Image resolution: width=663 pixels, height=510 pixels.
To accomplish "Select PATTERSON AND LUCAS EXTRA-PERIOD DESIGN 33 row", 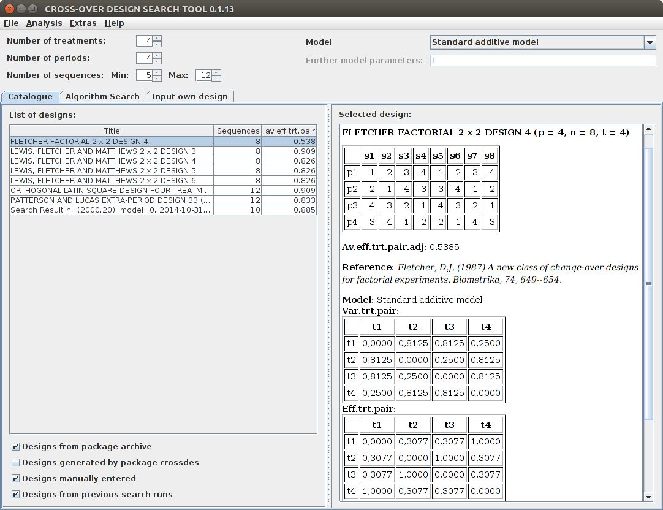I will [x=163, y=200].
